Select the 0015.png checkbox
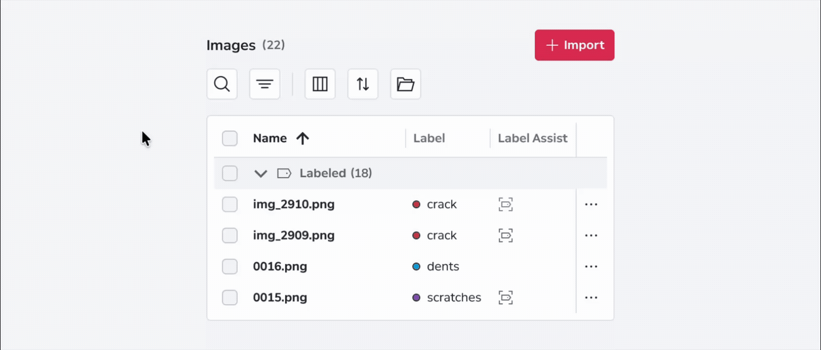 click(x=230, y=297)
